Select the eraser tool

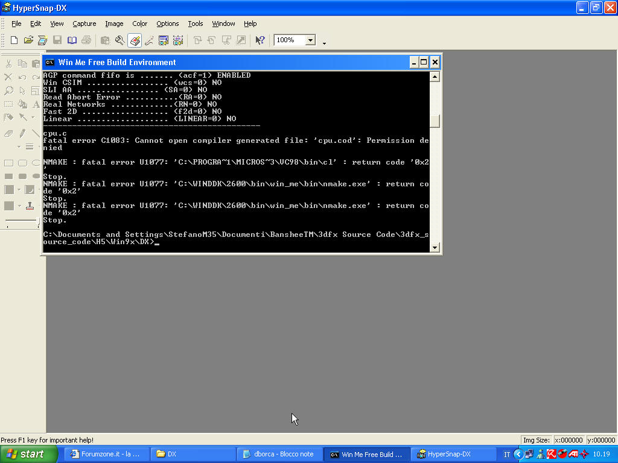[x=8, y=134]
